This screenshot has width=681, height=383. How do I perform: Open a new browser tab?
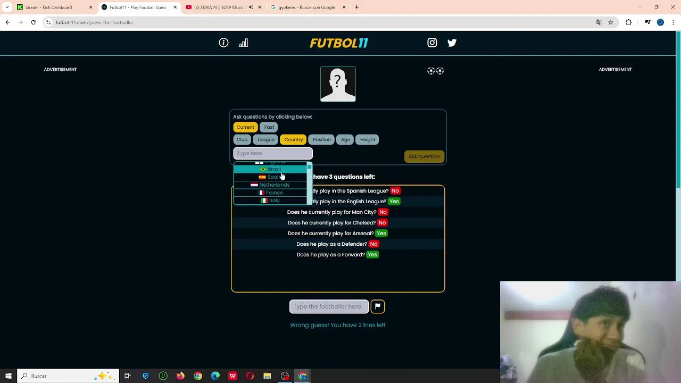pyautogui.click(x=357, y=7)
